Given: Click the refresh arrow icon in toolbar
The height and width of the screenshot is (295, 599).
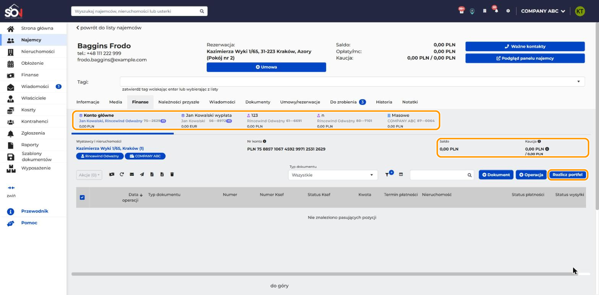Looking at the screenshot, I should click(x=122, y=174).
